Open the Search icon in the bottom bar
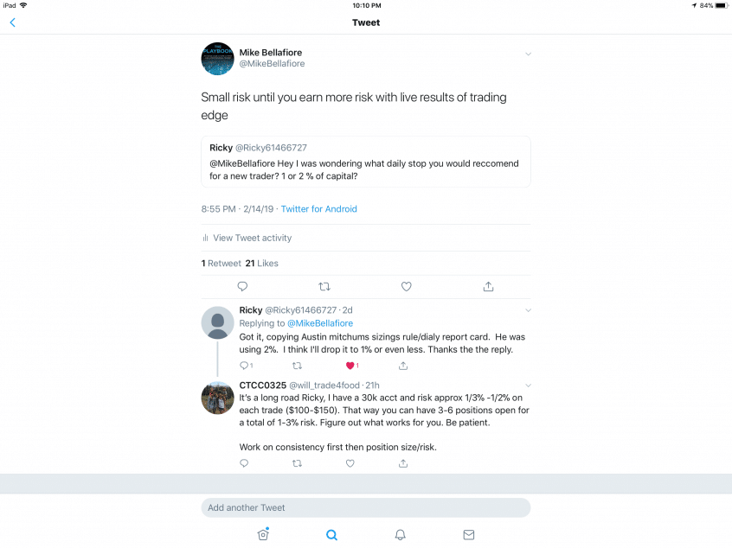Viewport: 732px width, 548px height. pos(331,534)
